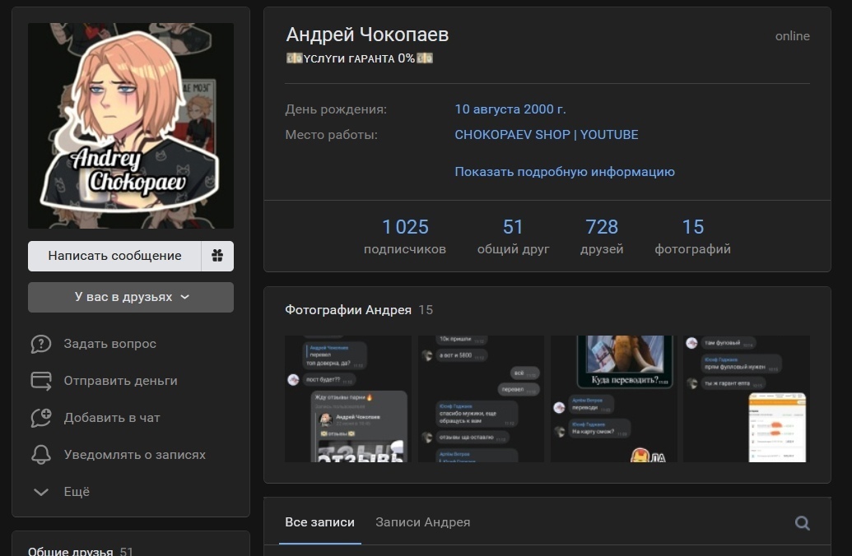Open the first photo thumbnail in Фотографии Андрея
Viewport: 852px width, 556px height.
[347, 398]
